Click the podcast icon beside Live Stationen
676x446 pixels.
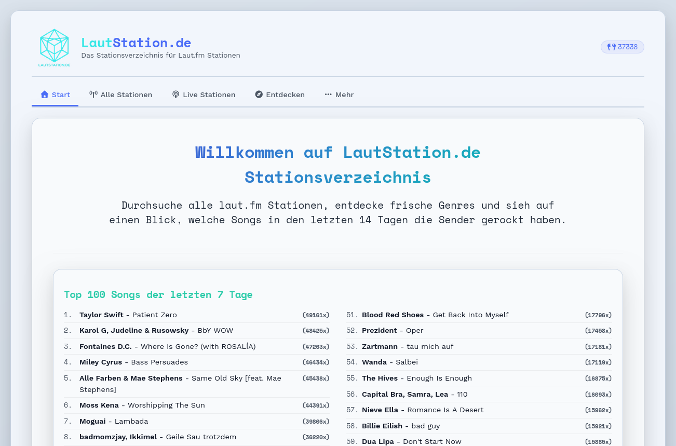(175, 94)
